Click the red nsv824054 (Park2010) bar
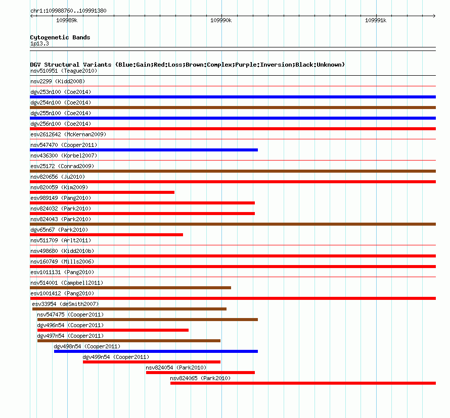 (x=200, y=373)
